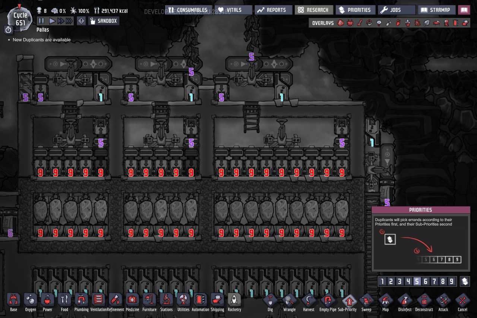Toggle the Sandbox mode button
Screen dimensions: 477x318
pos(104,21)
